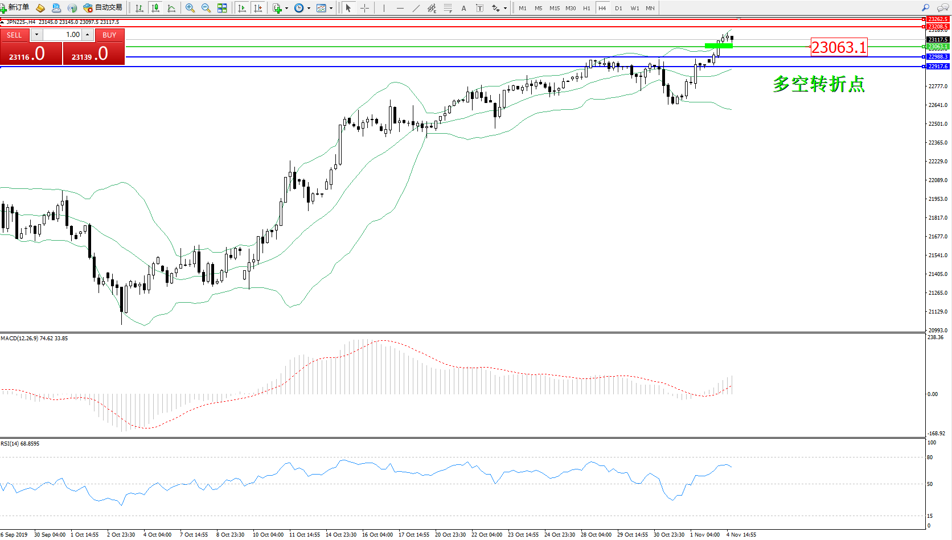Pick the horizontal line drawing tool
Viewport: 952px width, 540px height.
click(400, 8)
